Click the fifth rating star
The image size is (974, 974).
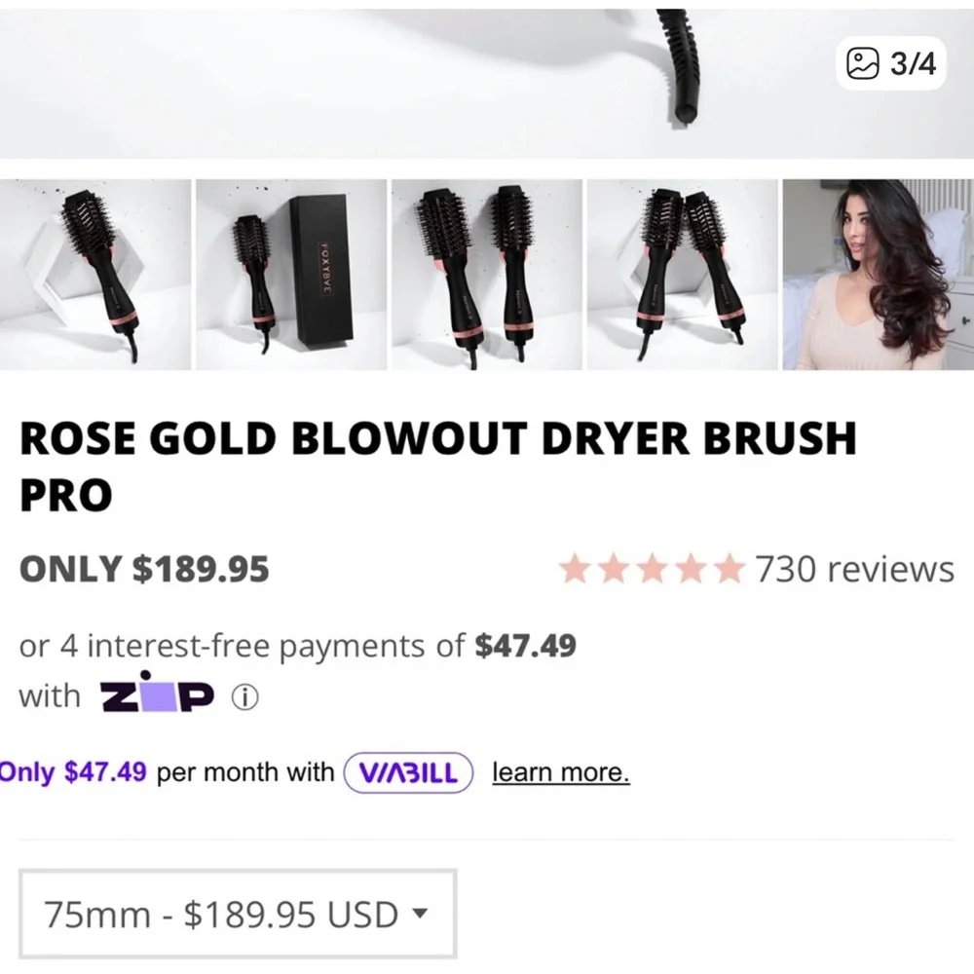point(728,569)
